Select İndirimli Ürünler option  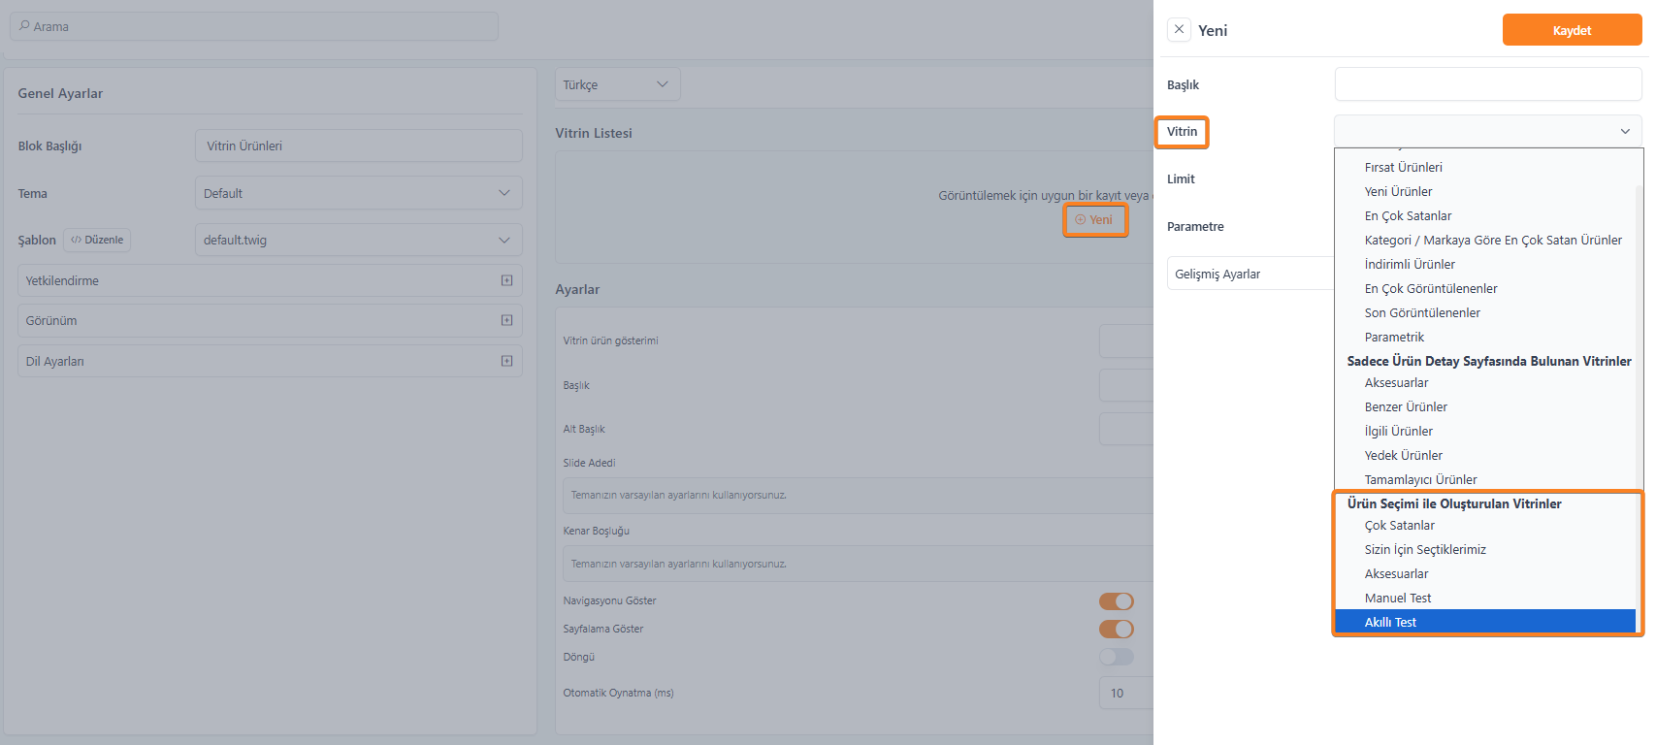point(1410,264)
